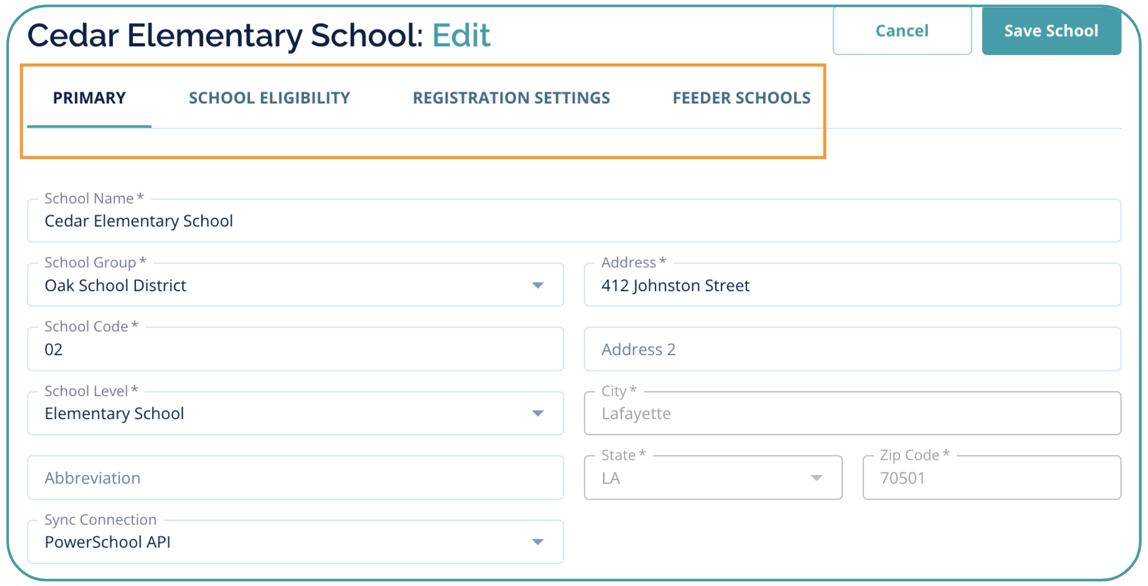Viewport: 1148px width, 586px height.
Task: Click the Oak School District selection
Action: [x=115, y=286]
